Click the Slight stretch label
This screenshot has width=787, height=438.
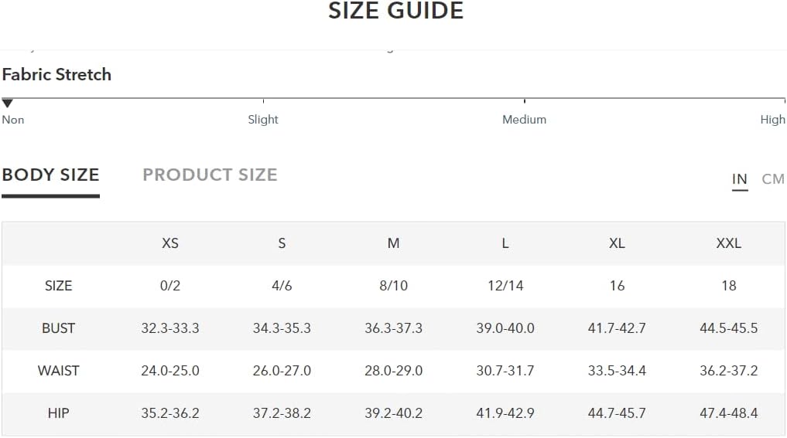coord(263,120)
